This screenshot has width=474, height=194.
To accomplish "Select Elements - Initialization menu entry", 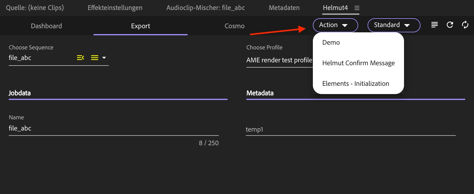I will pyautogui.click(x=355, y=84).
